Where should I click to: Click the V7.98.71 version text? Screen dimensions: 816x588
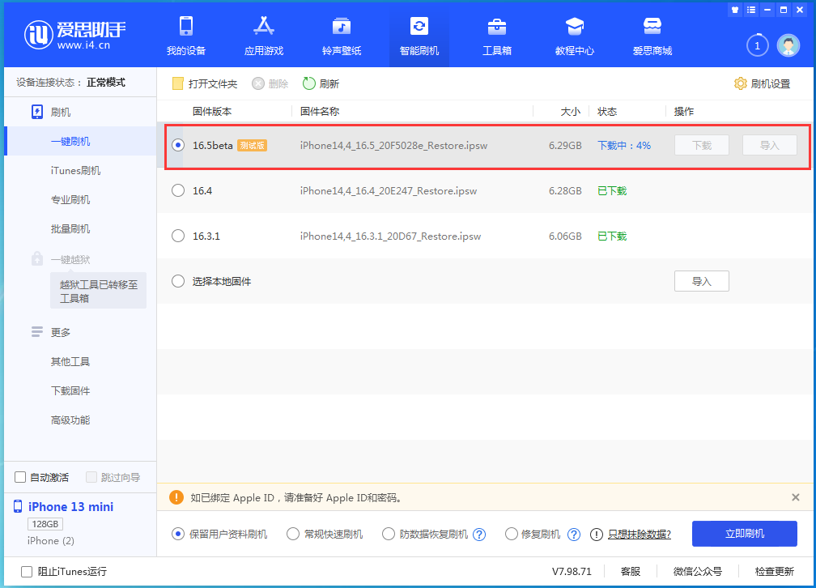coord(572,572)
